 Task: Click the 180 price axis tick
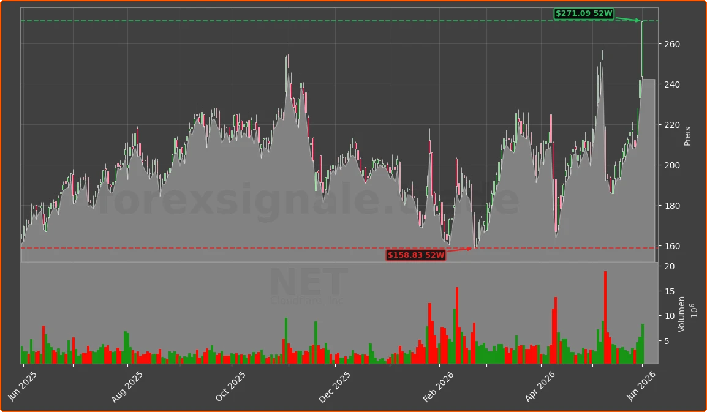(x=672, y=206)
